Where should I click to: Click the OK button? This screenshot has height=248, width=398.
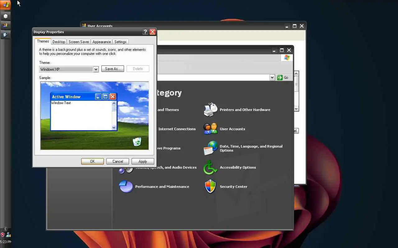tap(92, 162)
